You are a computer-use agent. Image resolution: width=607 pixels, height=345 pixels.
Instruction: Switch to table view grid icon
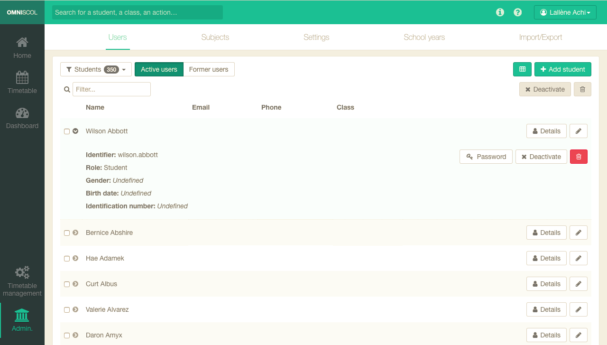522,69
